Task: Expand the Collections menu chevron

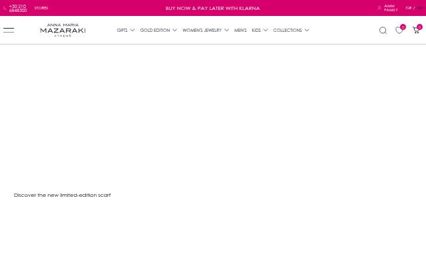Action: tap(307, 30)
